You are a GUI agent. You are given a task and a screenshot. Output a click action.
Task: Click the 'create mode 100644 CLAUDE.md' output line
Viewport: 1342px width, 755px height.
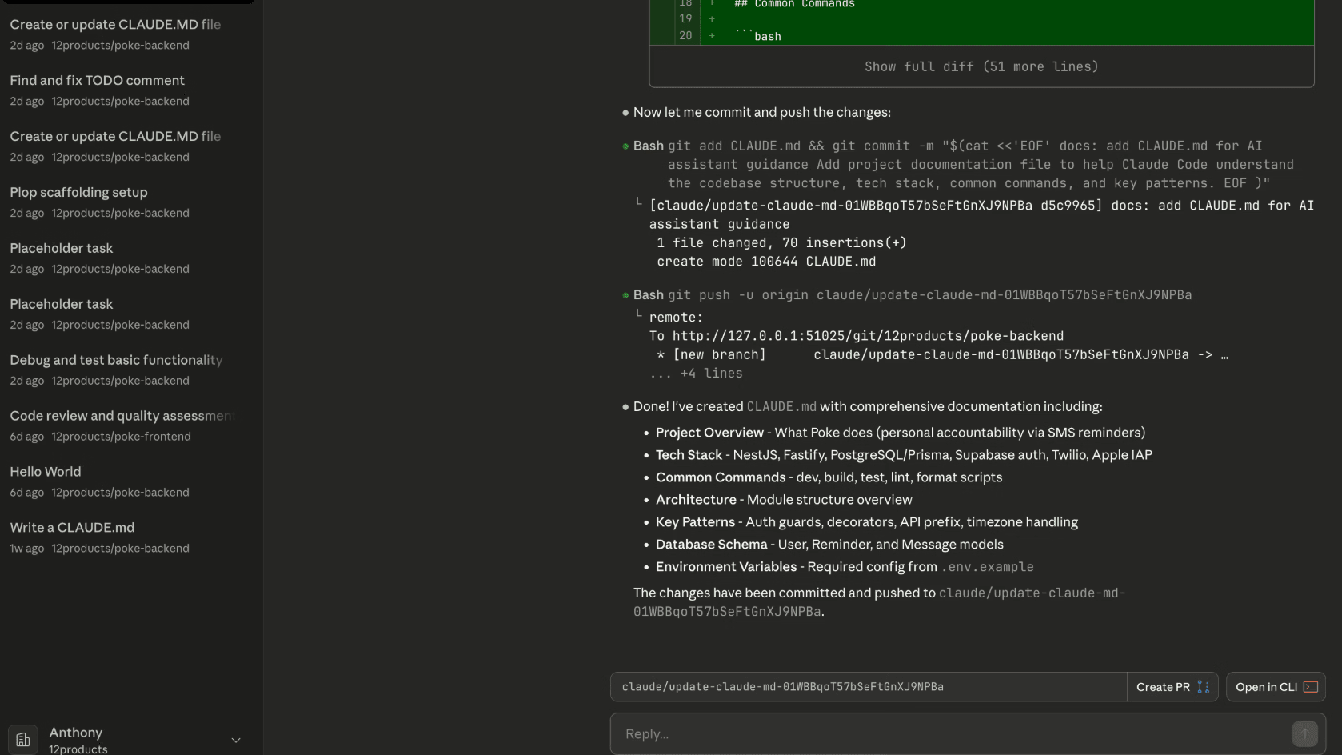coord(766,262)
